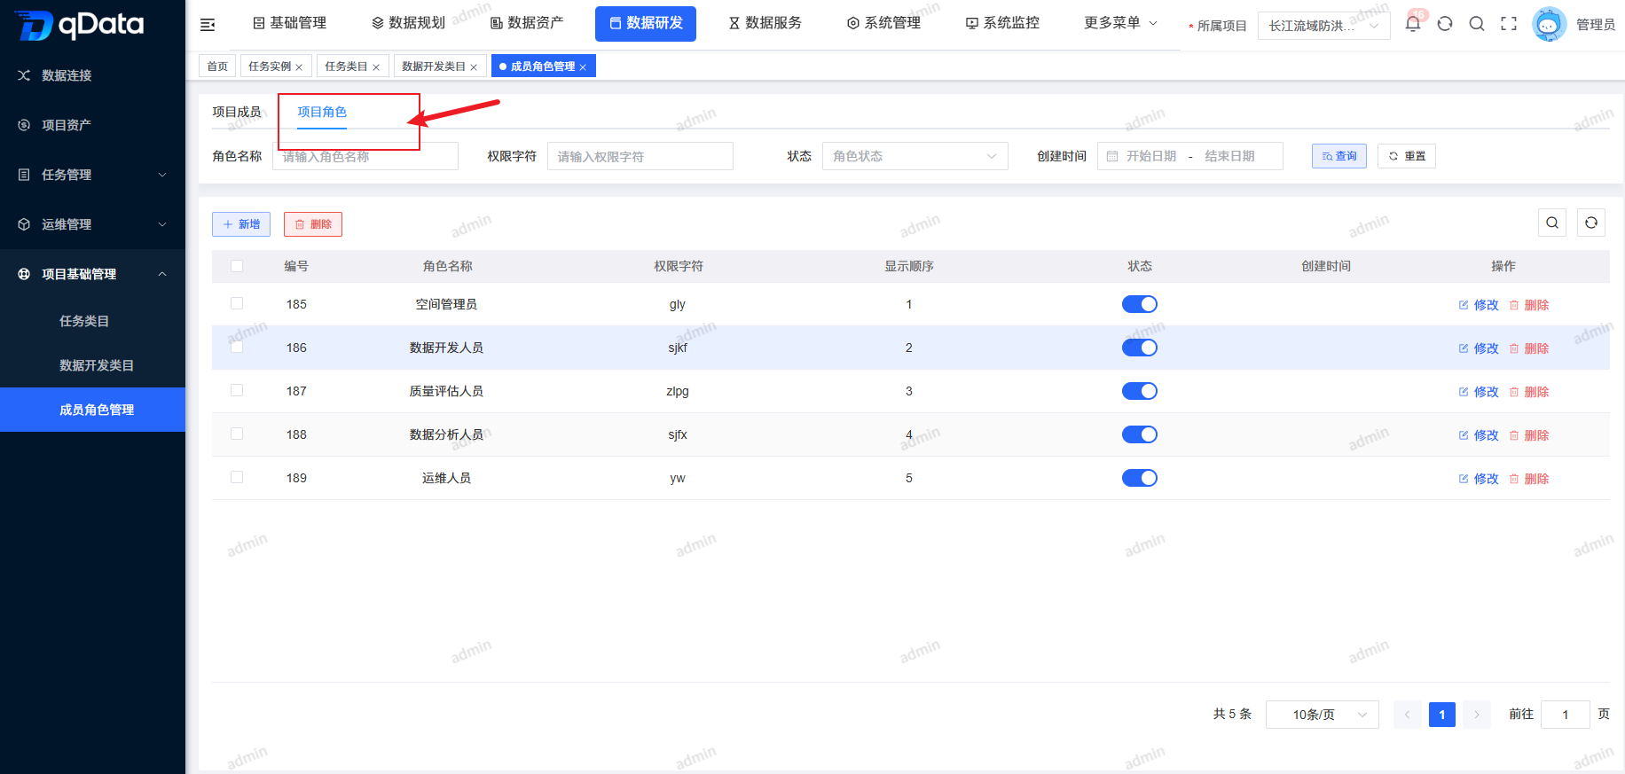Click the top bar refresh icon

(x=1445, y=24)
